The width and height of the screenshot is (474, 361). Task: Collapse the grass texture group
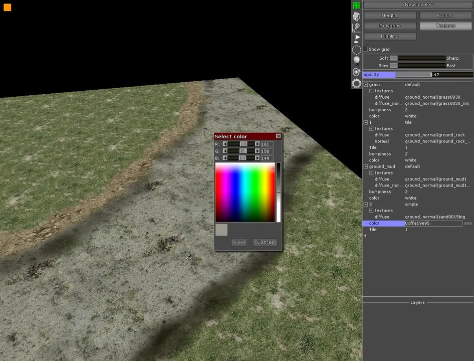click(x=365, y=84)
